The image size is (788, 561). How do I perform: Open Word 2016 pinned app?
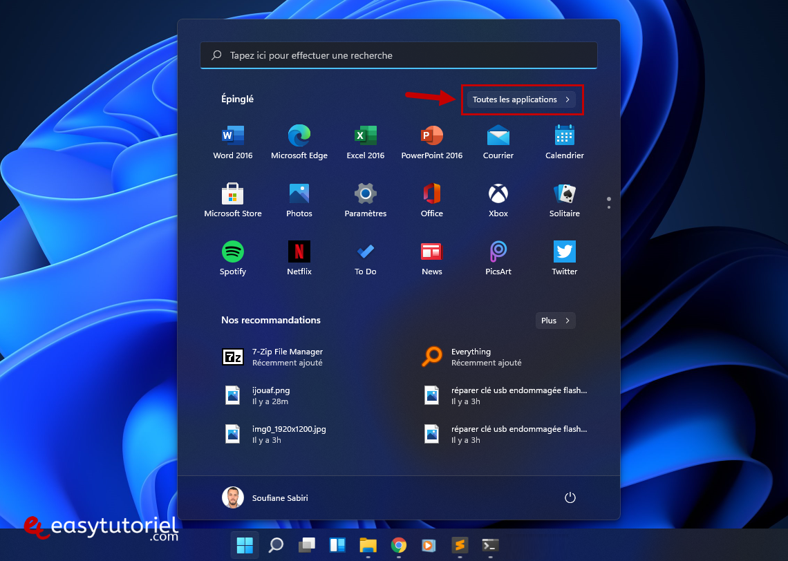pos(233,142)
